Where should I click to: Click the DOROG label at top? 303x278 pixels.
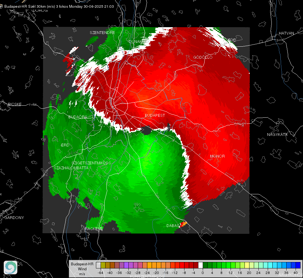click(40, 11)
